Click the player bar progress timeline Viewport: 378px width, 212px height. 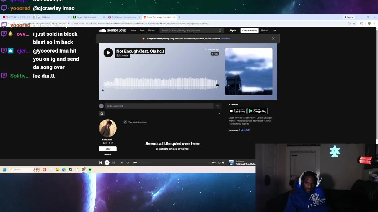point(174,163)
